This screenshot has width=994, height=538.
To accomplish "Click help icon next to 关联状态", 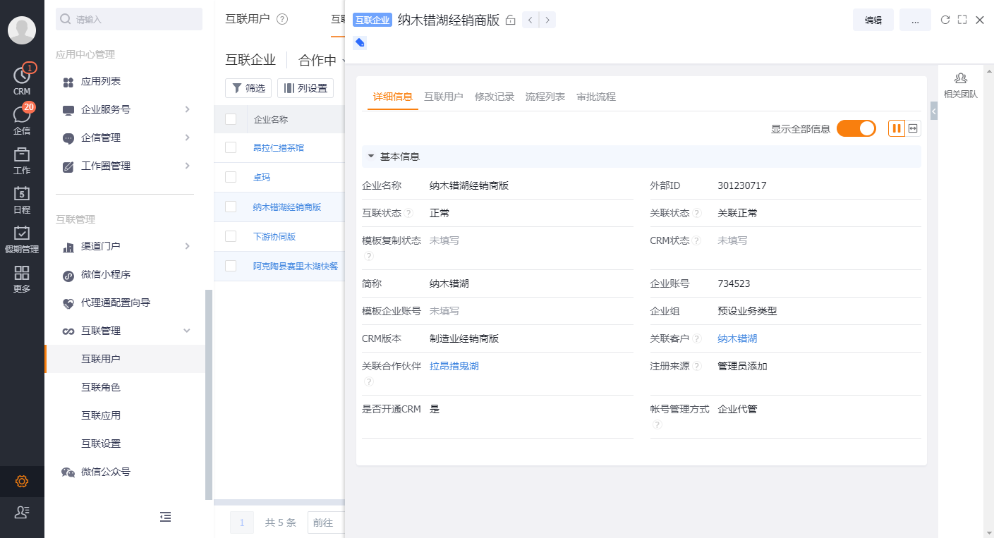I will click(696, 214).
